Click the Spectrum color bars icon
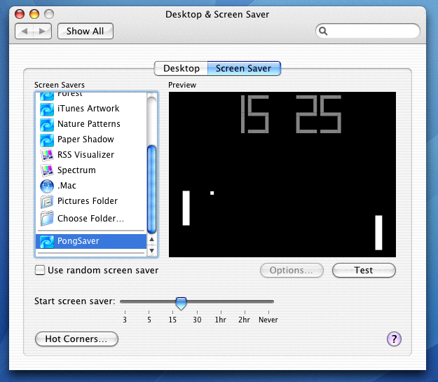The height and width of the screenshot is (382, 438). tap(47, 170)
